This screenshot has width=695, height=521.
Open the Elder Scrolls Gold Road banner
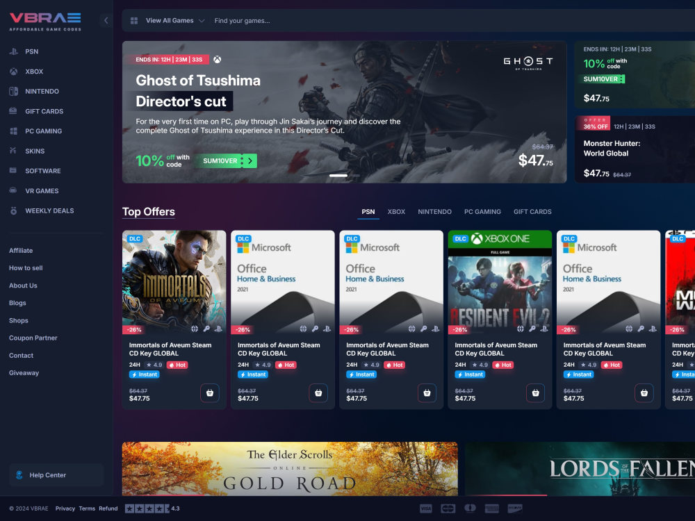tap(290, 469)
